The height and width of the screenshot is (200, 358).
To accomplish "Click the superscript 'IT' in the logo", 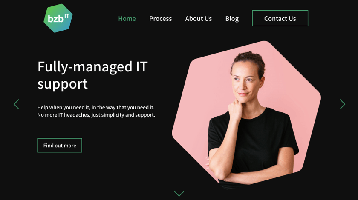I will click(66, 16).
